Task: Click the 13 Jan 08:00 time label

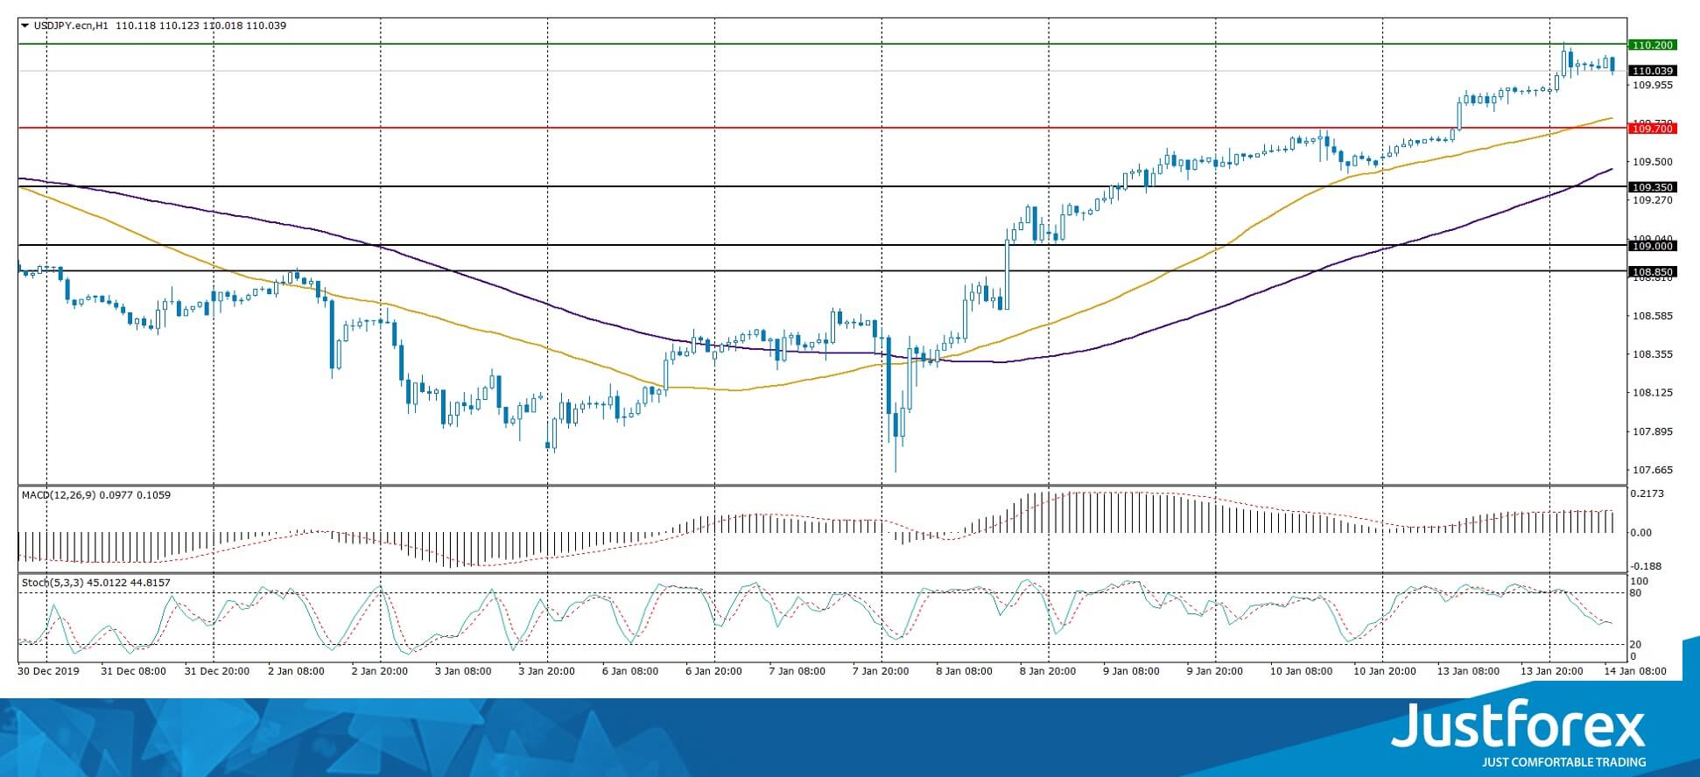Action: 1468,672
